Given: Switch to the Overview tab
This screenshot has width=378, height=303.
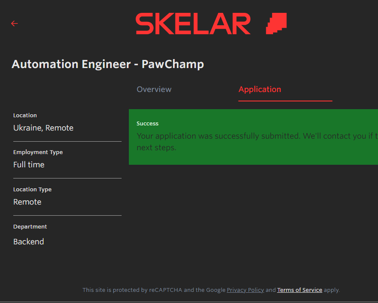Looking at the screenshot, I should click(154, 89).
